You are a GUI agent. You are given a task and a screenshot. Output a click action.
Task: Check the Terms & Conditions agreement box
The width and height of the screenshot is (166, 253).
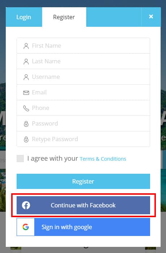20,159
